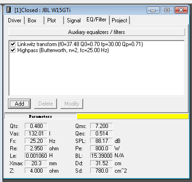The height and width of the screenshot is (182, 192).
Task: Uncheck the Highpass Butterworth filter checkbox
Action: point(13,50)
